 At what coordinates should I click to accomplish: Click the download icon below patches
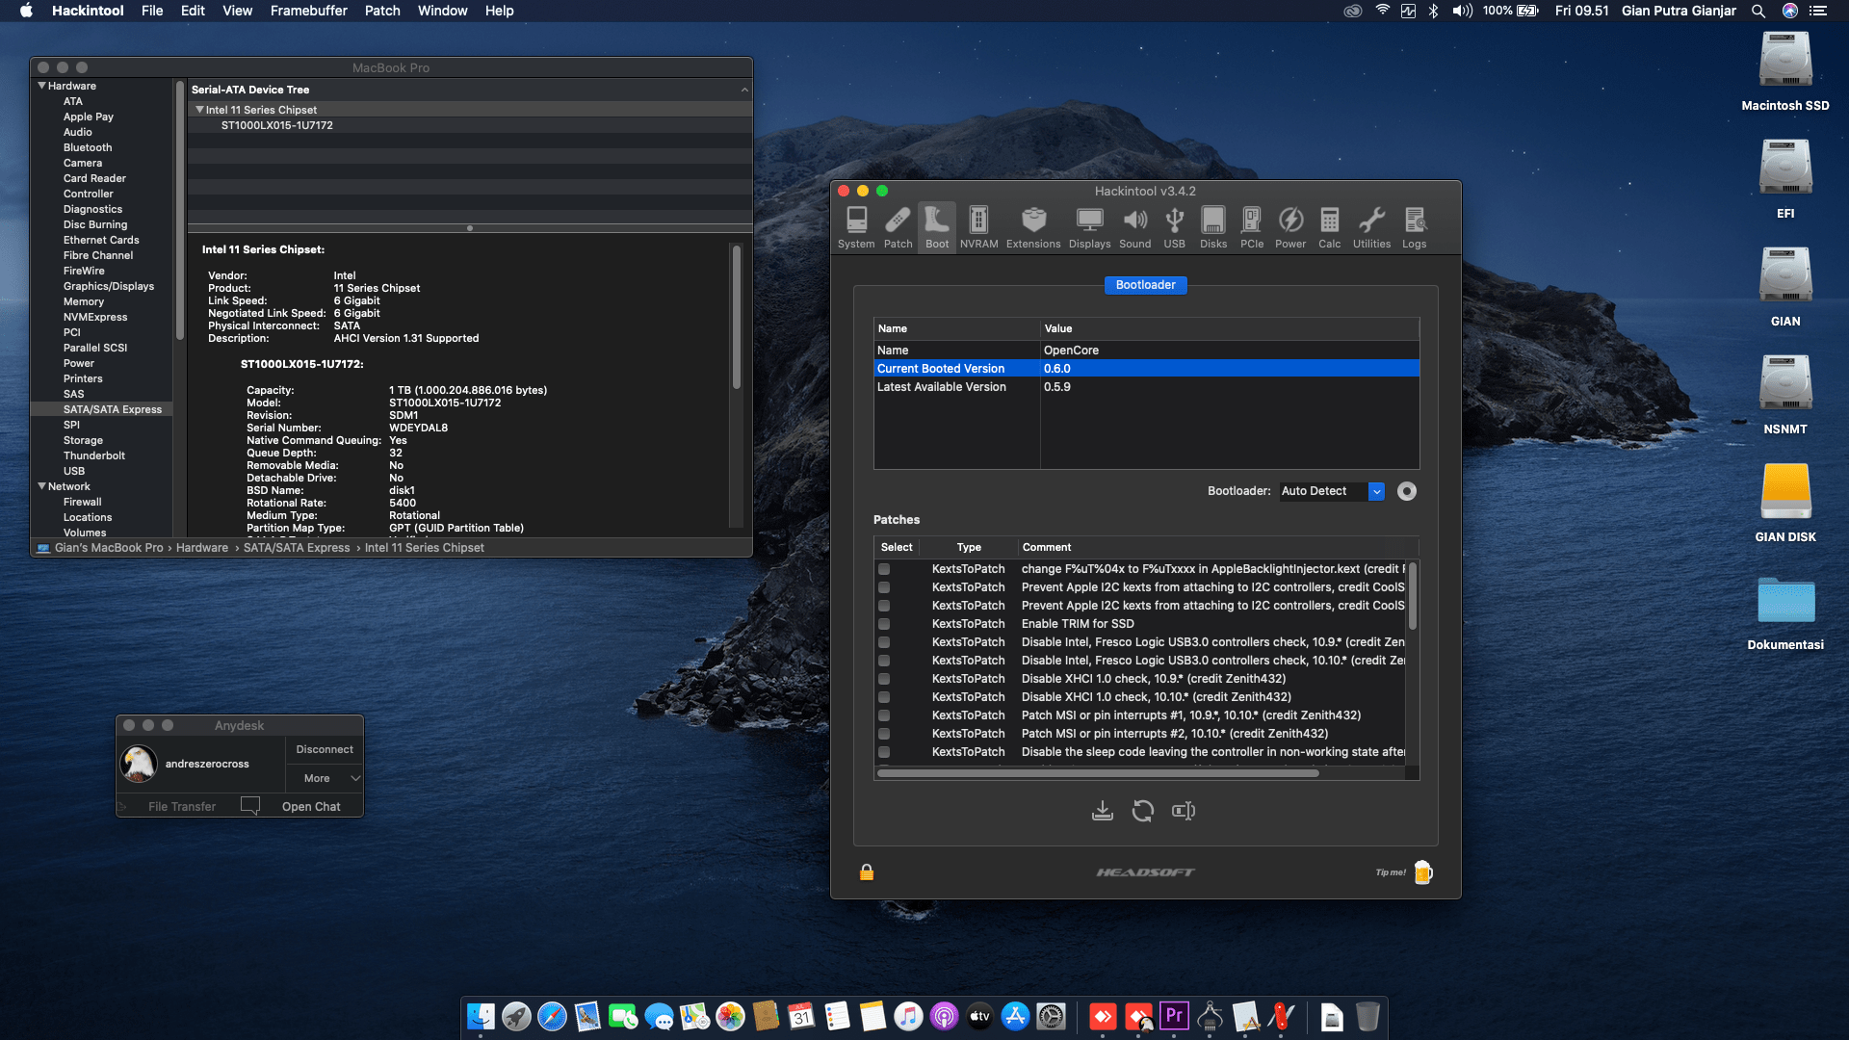click(1103, 811)
